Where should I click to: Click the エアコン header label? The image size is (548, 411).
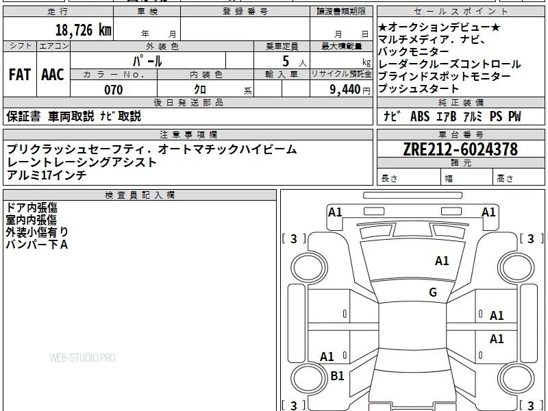coord(53,46)
